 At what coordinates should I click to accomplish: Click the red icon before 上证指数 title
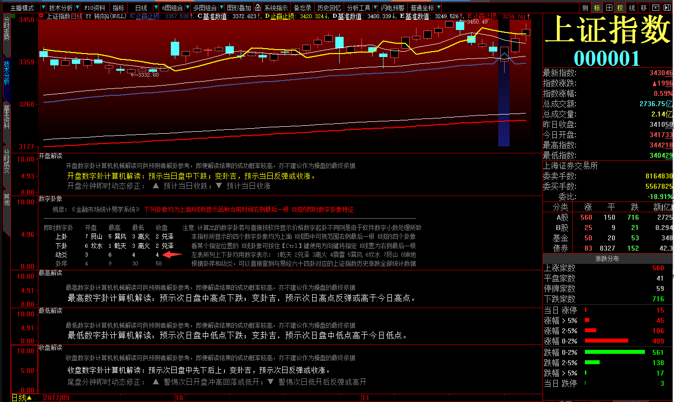pos(41,16)
